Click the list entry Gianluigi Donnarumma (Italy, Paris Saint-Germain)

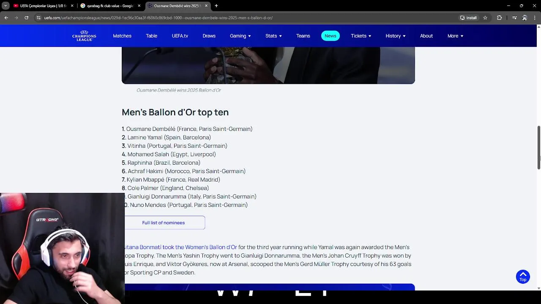[x=191, y=196]
